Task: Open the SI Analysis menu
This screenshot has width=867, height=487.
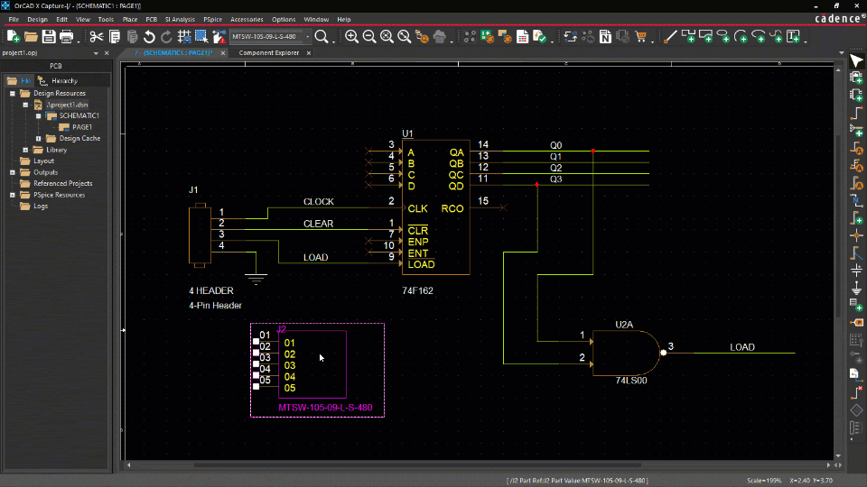Action: [x=180, y=19]
